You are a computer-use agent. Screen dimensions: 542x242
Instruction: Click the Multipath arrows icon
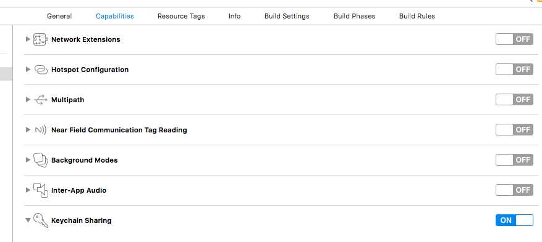click(41, 100)
